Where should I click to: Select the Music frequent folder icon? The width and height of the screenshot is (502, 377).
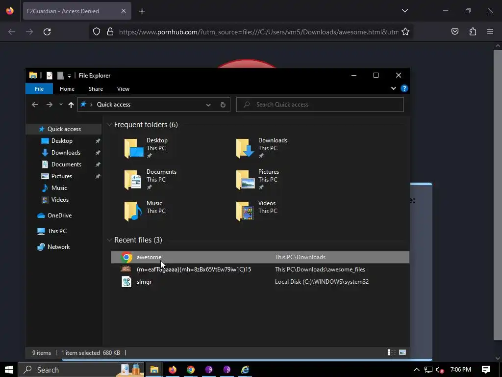(133, 211)
